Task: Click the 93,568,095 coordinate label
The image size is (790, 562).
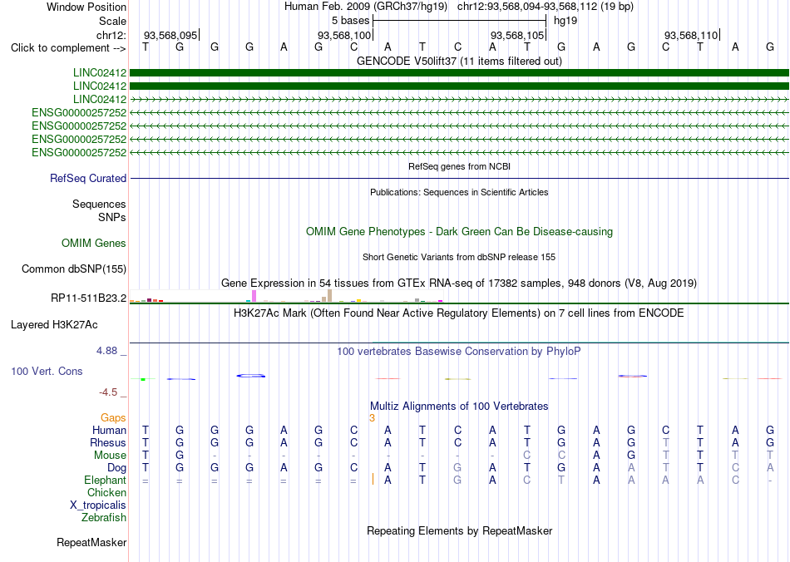Action: pyautogui.click(x=170, y=35)
